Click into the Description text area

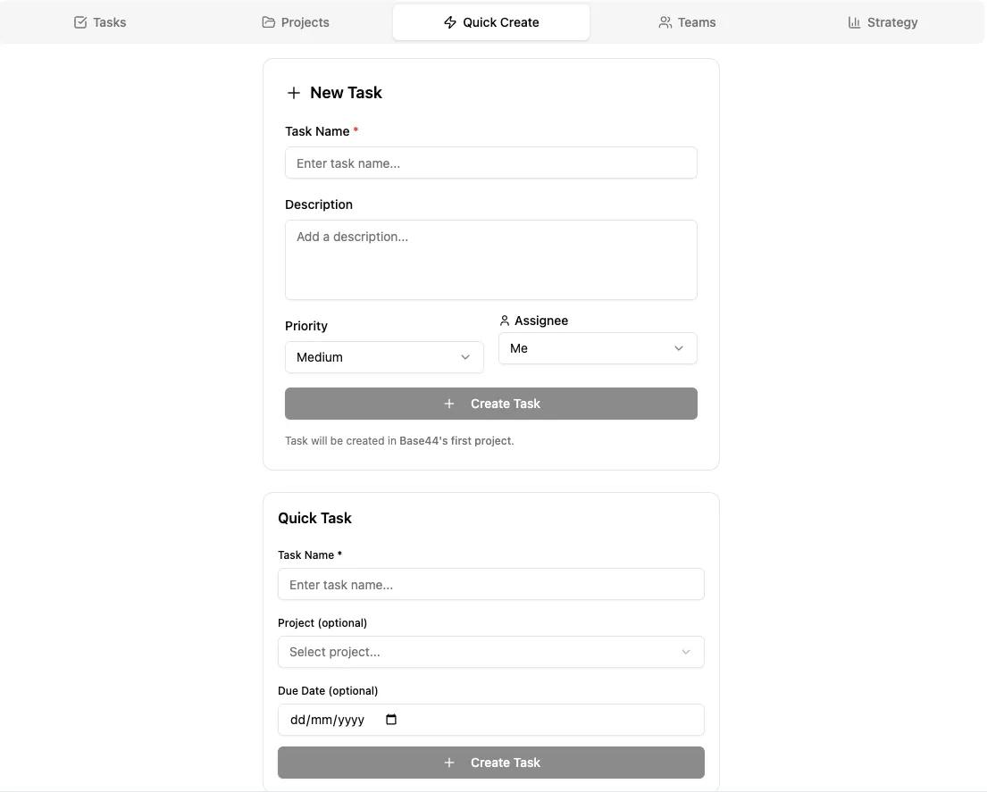491,260
